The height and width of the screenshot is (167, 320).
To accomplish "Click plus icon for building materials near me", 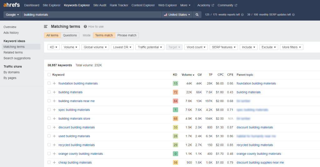I will [54, 101].
